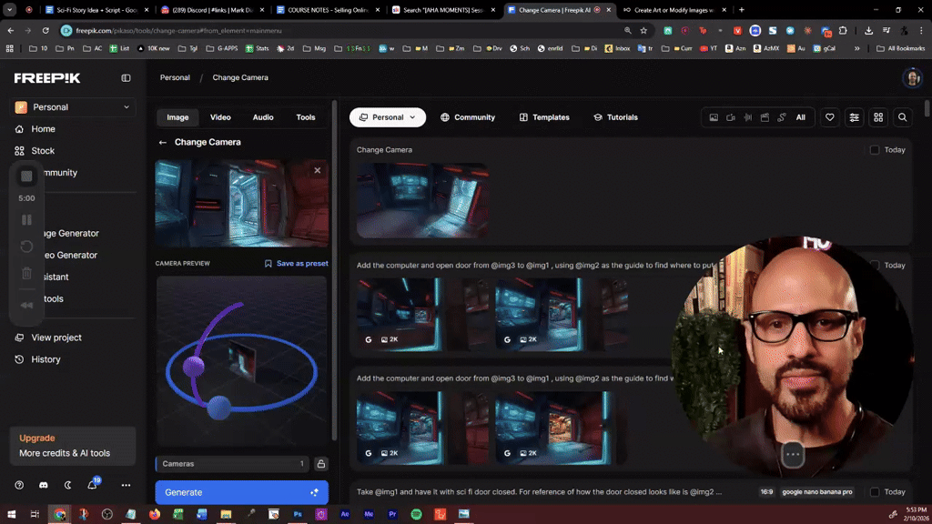932x524 pixels.
Task: Expand the Cameras panel
Action: pyautogui.click(x=232, y=464)
